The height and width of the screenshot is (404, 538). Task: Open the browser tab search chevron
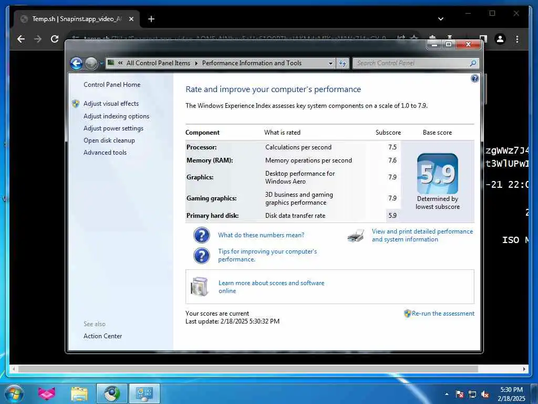[x=441, y=19]
